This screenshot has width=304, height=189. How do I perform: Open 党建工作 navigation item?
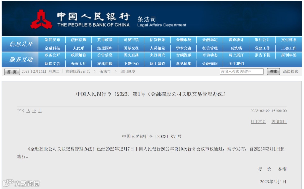pos(262,48)
